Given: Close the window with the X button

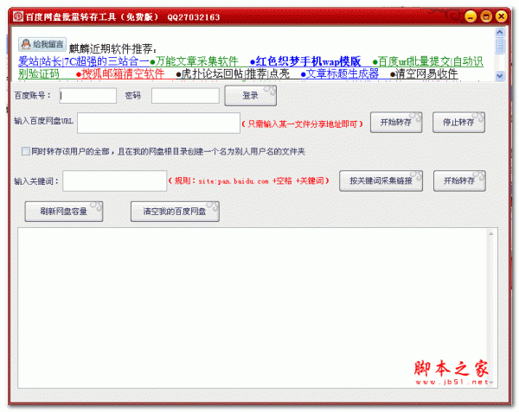Looking at the screenshot, I should pyautogui.click(x=502, y=16).
